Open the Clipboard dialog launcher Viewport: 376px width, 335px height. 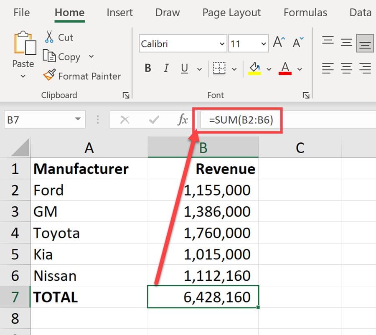(126, 95)
